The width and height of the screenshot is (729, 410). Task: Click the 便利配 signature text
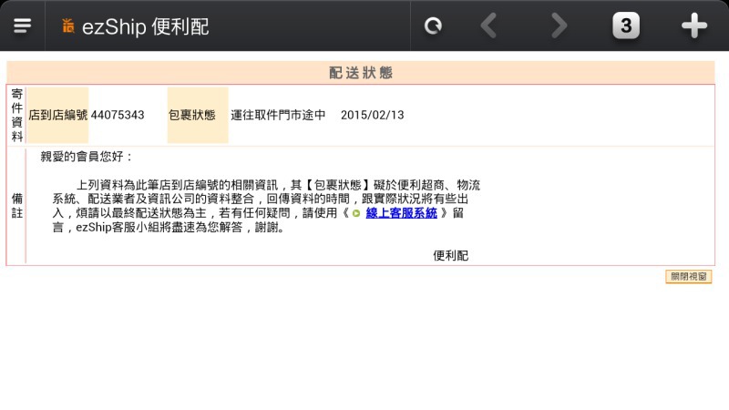pyautogui.click(x=450, y=256)
